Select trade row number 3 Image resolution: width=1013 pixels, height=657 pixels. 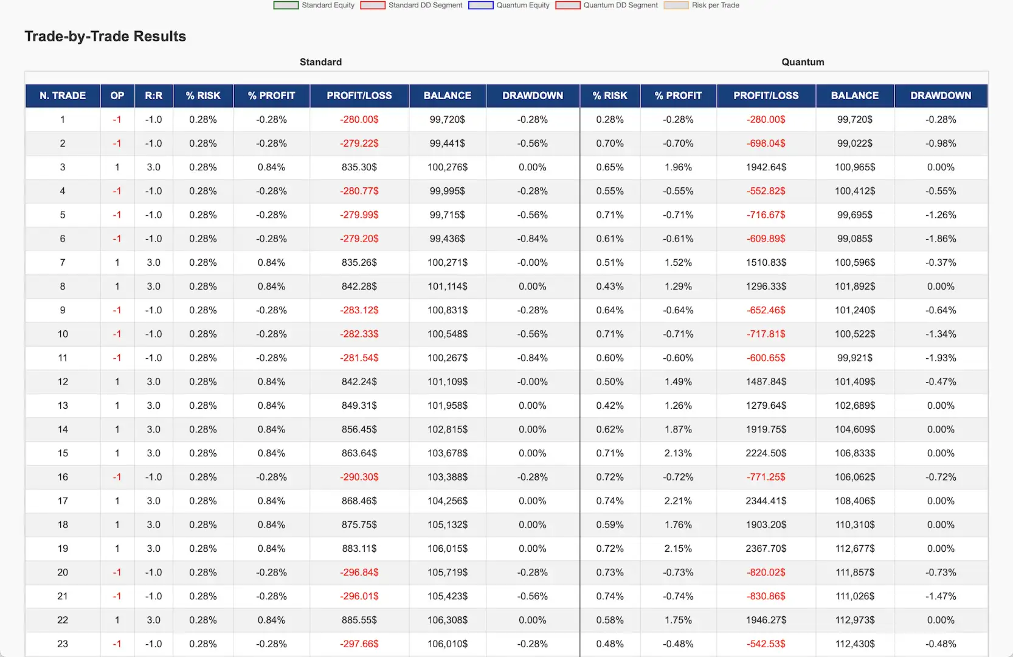[x=62, y=167]
